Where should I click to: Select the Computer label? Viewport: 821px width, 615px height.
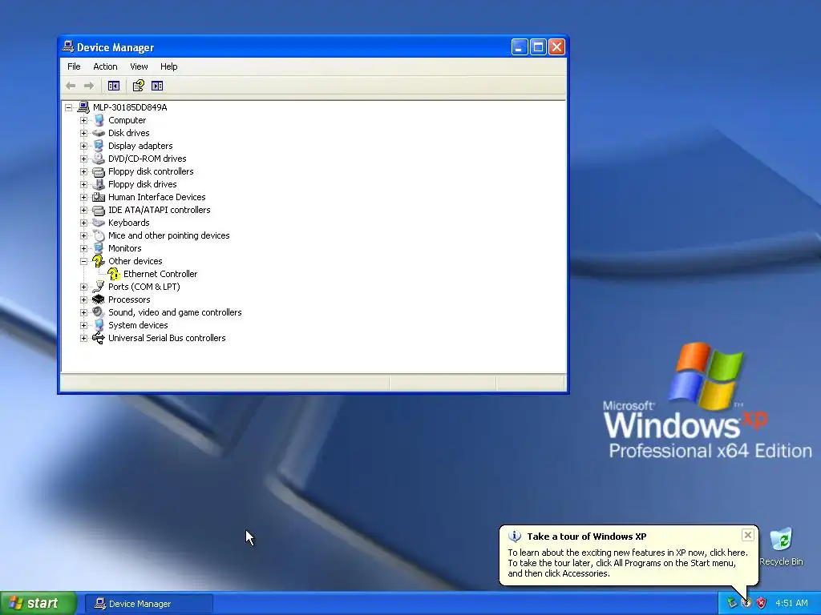tap(127, 120)
